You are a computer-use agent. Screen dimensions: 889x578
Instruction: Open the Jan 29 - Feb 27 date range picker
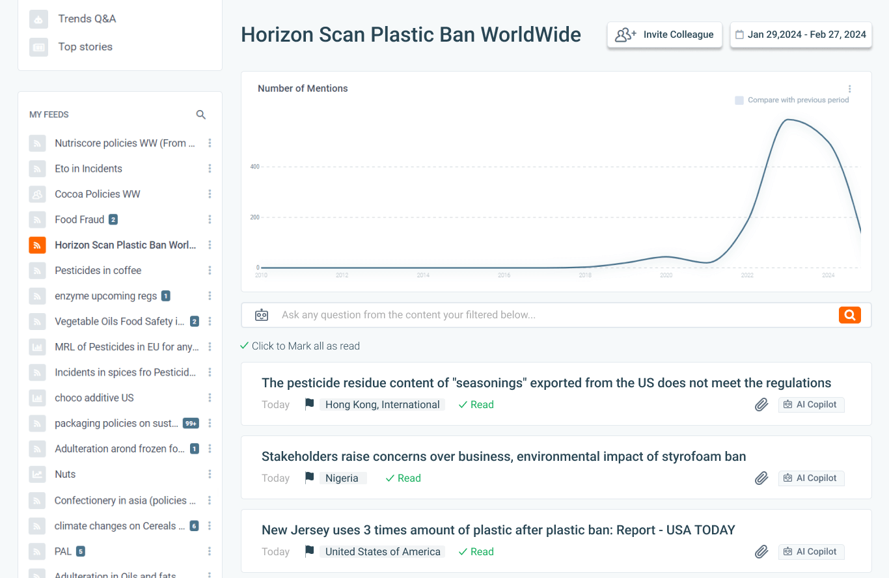pos(800,34)
